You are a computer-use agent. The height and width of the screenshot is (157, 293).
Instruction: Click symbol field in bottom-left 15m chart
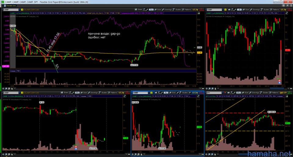(x=11, y=93)
